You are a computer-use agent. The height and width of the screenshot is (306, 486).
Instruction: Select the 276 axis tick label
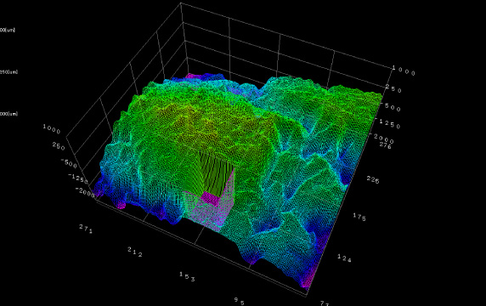(x=385, y=144)
